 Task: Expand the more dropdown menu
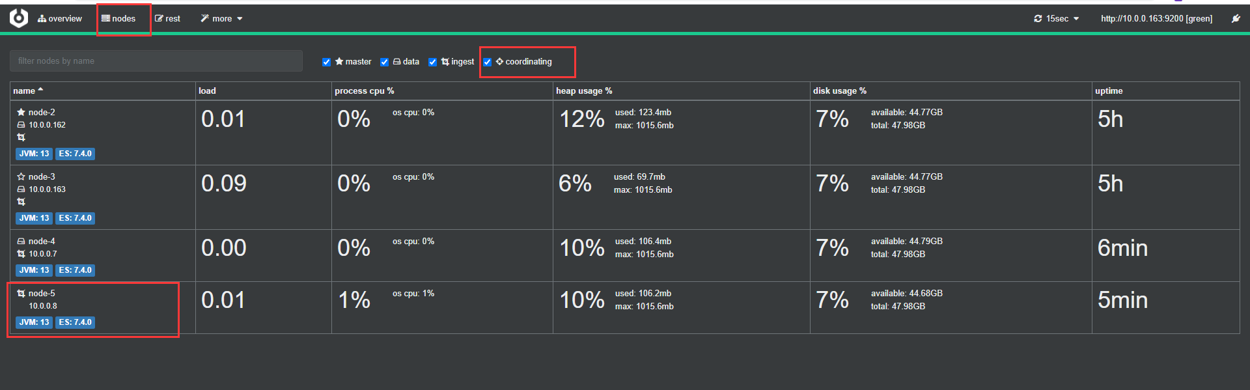pos(221,19)
